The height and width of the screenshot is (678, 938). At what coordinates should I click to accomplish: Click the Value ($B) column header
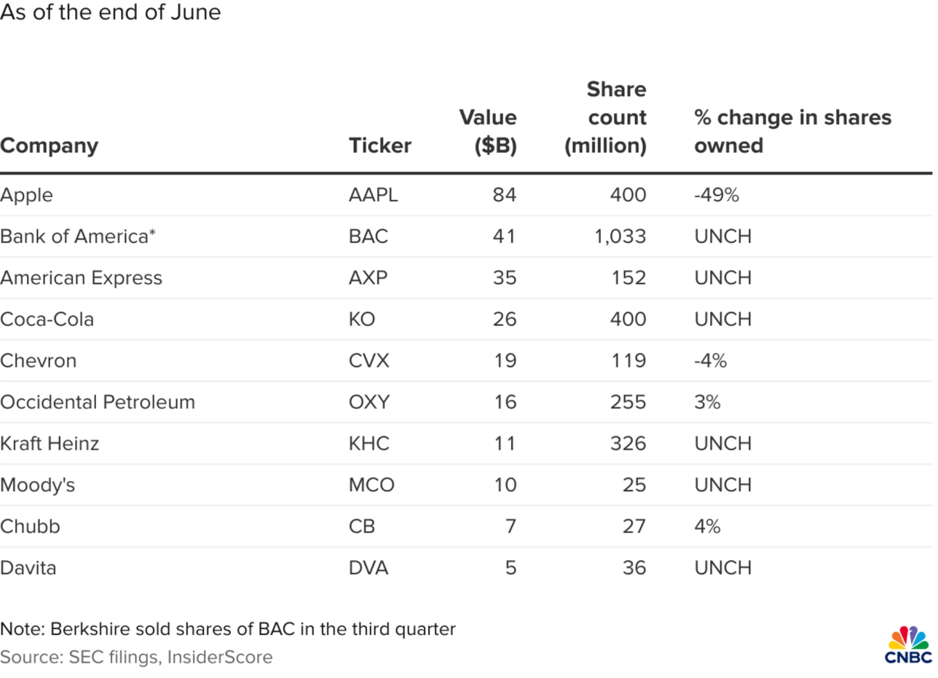pos(488,132)
